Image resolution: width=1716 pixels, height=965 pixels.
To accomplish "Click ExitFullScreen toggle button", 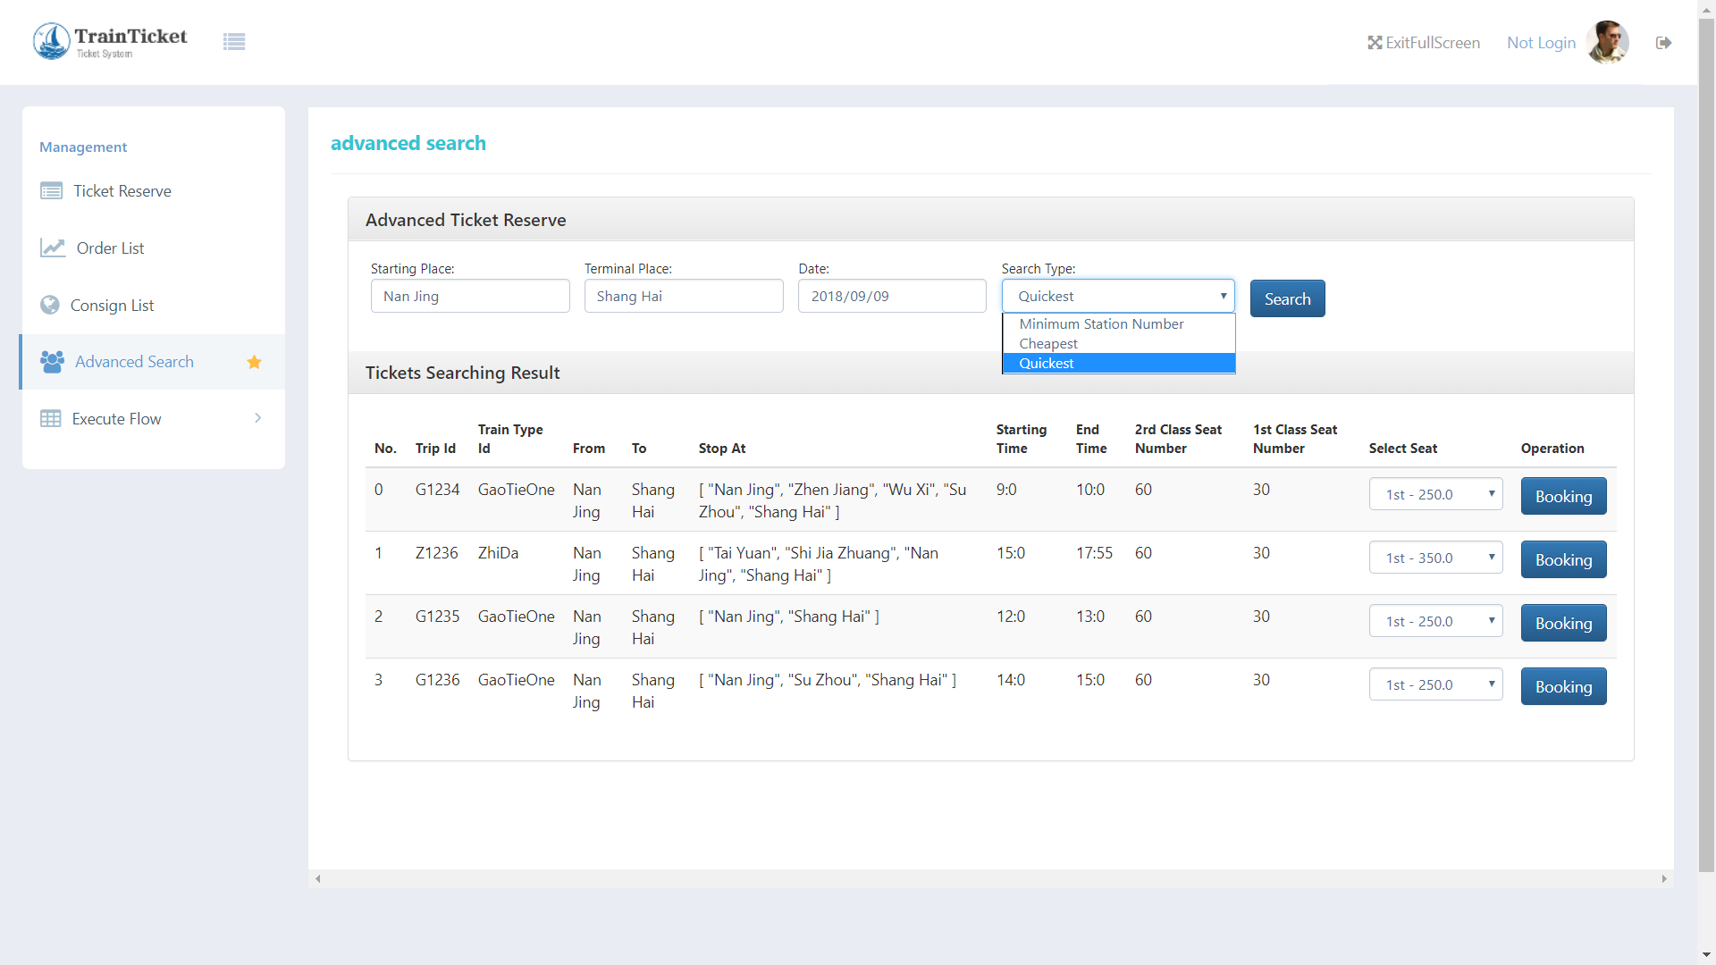I will [1423, 41].
